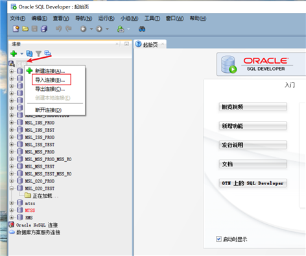
Task: Click the OTN 上的 SQL Developer button
Action: [x=253, y=183]
